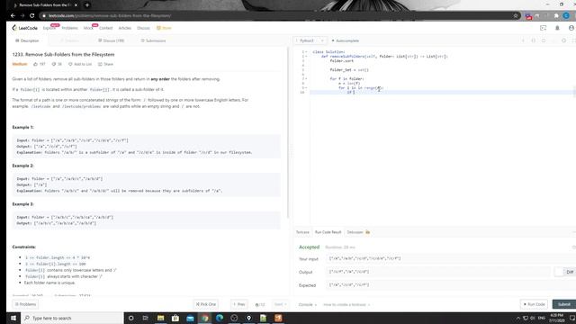Image resolution: width=576 pixels, height=324 pixels.
Task: Switch to the Debugger tab
Action: click(358, 232)
